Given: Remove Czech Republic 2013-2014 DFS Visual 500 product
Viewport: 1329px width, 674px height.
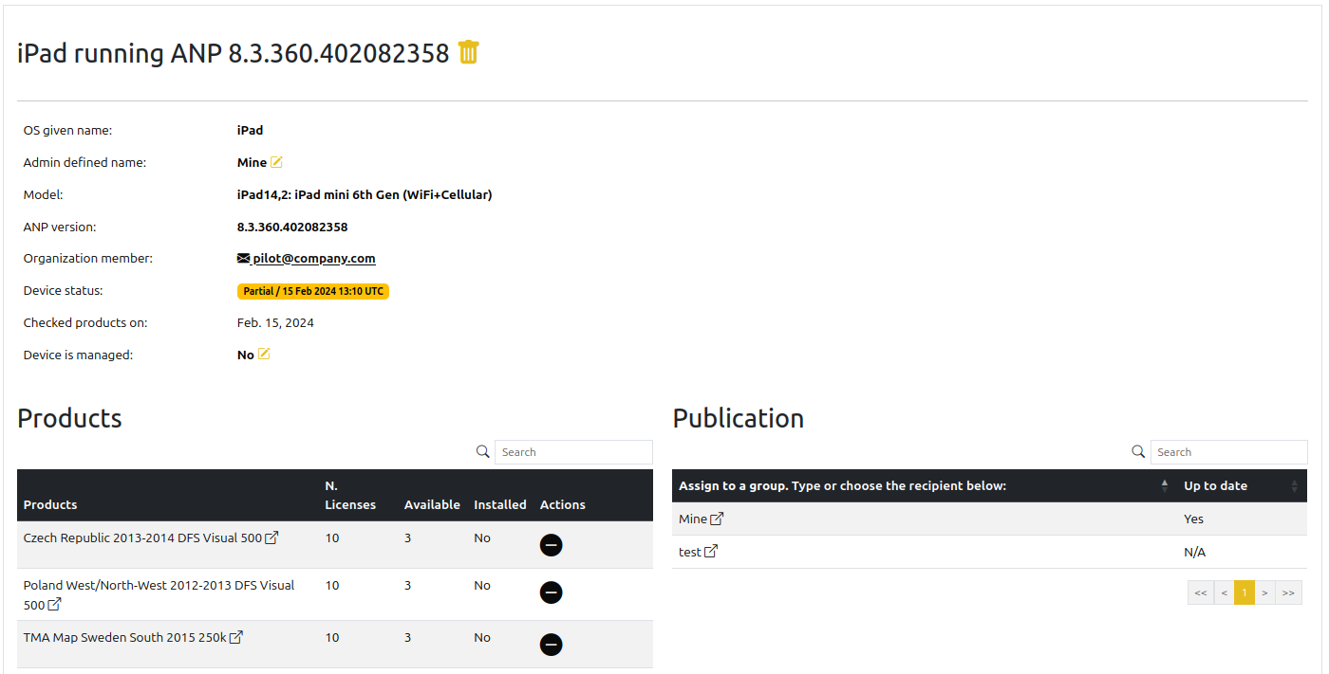Looking at the screenshot, I should click(x=552, y=545).
